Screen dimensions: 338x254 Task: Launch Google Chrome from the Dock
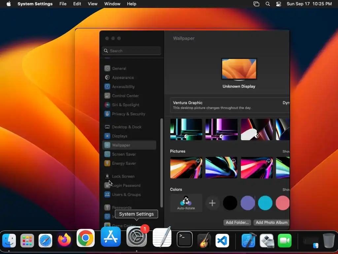[85, 238]
